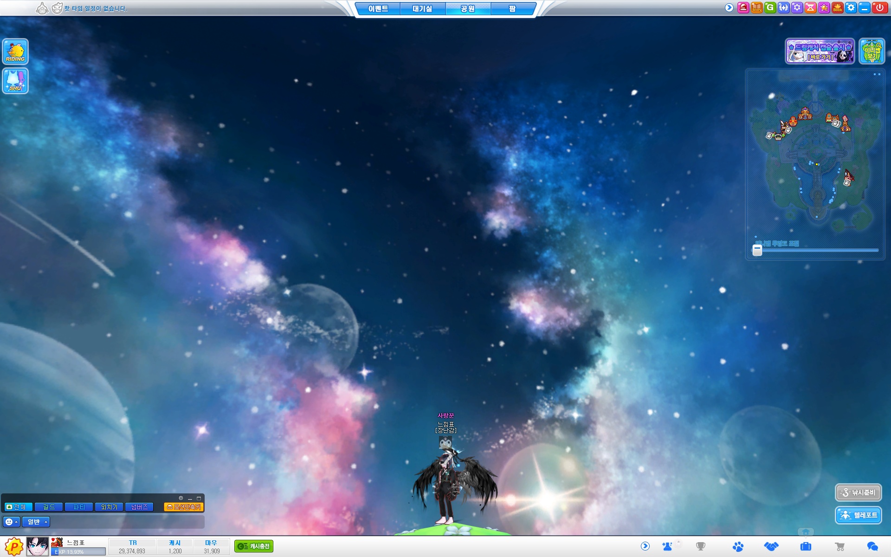Click the character name 느낌표 in status bar
Image resolution: width=891 pixels, height=557 pixels.
[76, 542]
